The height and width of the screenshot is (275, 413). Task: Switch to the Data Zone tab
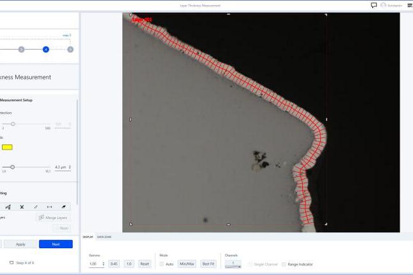[104, 237]
